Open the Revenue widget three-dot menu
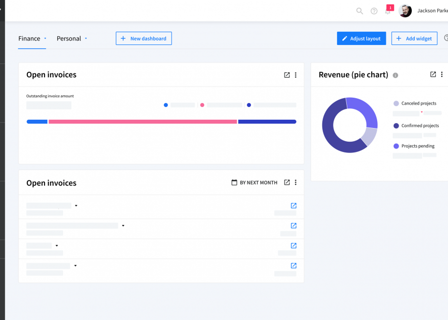 (x=442, y=74)
